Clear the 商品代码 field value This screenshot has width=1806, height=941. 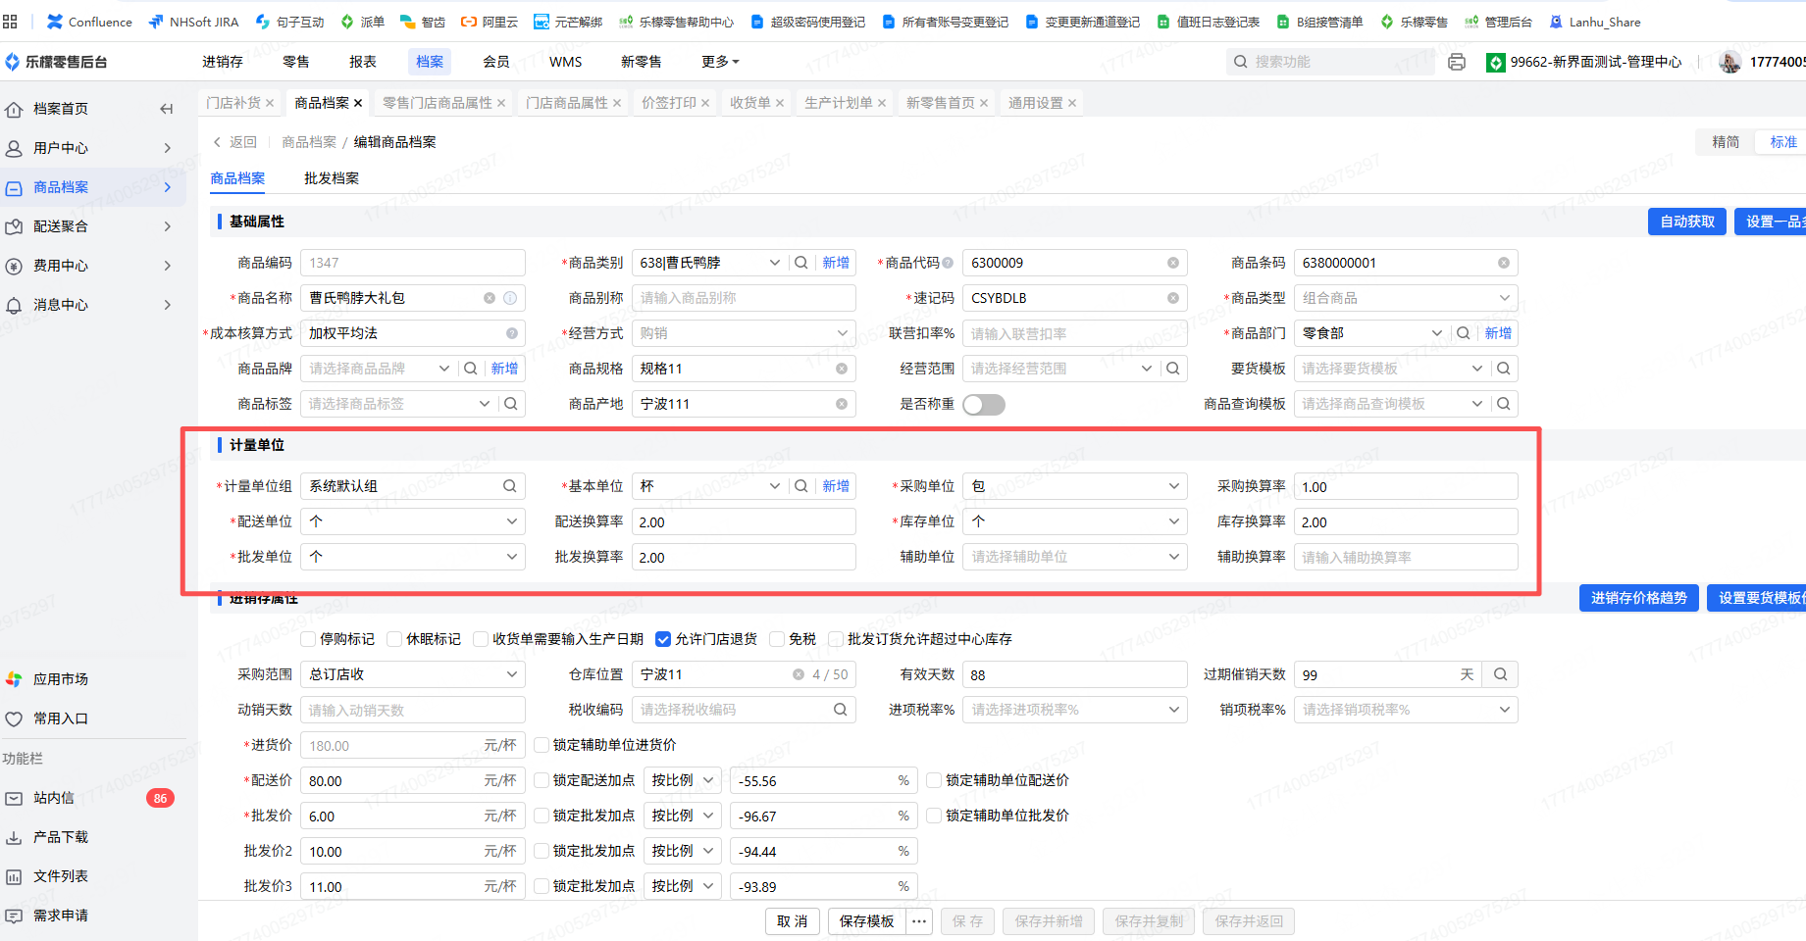[1173, 263]
